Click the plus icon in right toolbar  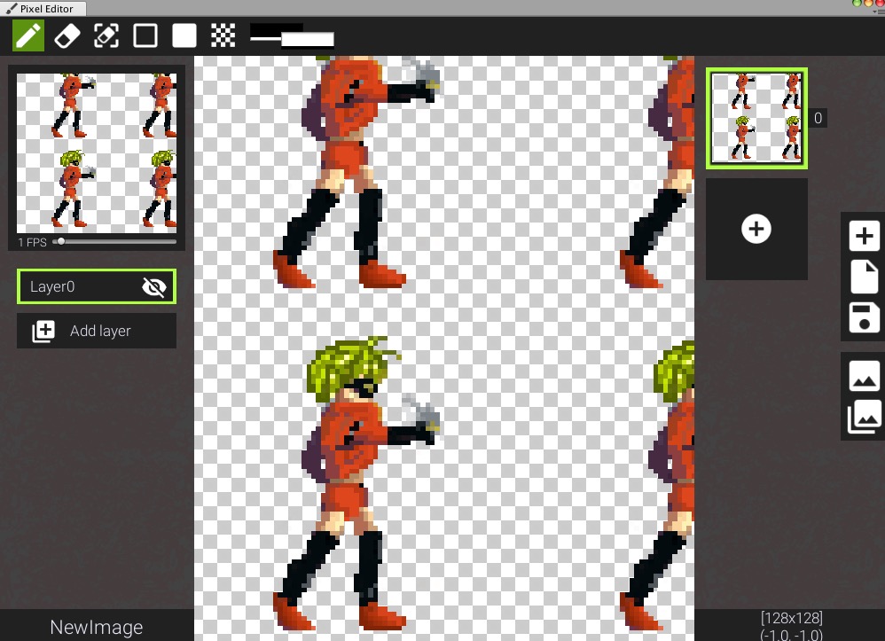[864, 236]
